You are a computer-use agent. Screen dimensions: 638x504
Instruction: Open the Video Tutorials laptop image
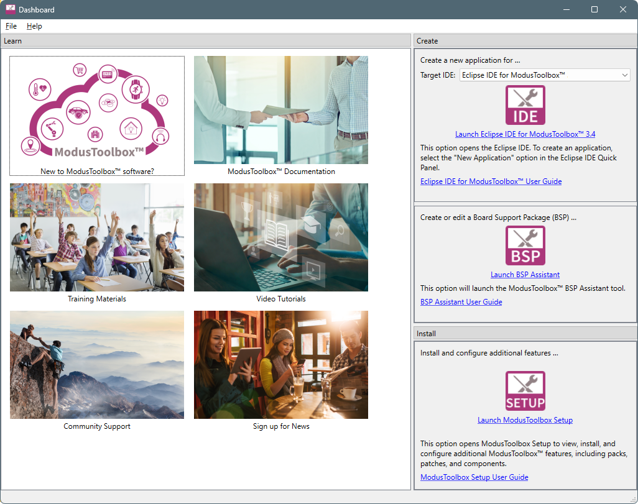280,237
